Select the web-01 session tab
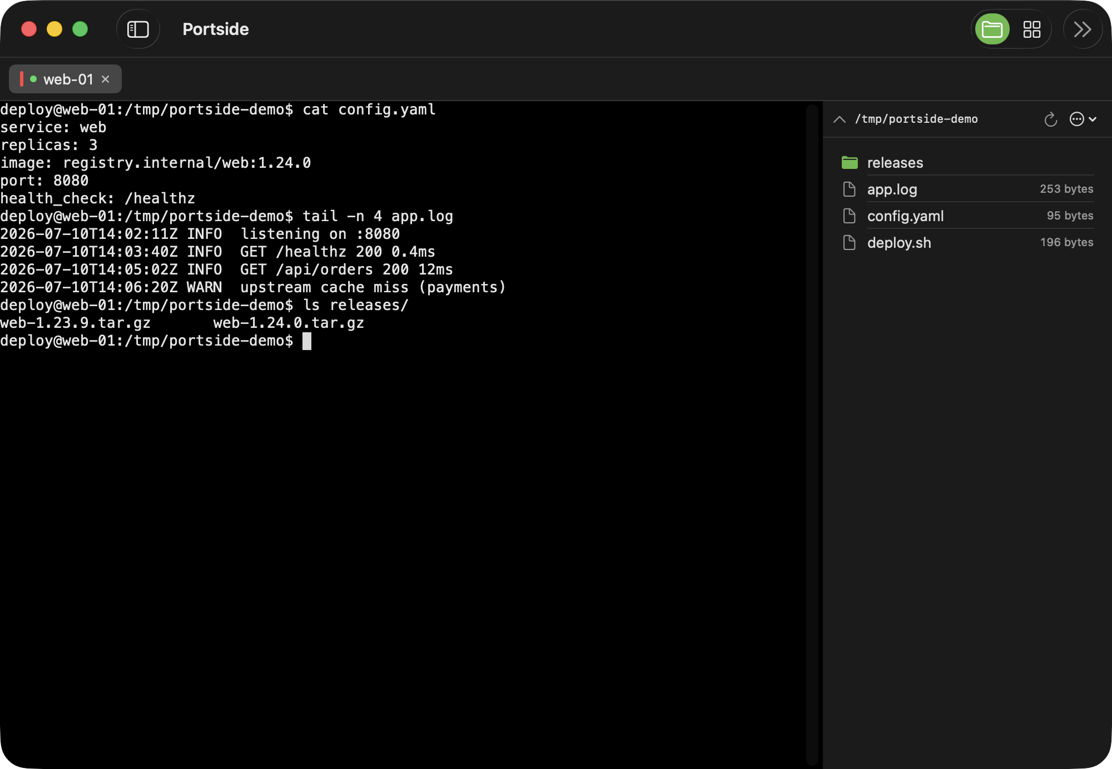This screenshot has height=769, width=1112. tap(65, 79)
